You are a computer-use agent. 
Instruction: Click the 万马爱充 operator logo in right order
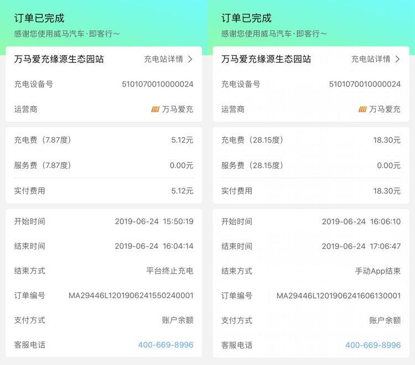(362, 109)
